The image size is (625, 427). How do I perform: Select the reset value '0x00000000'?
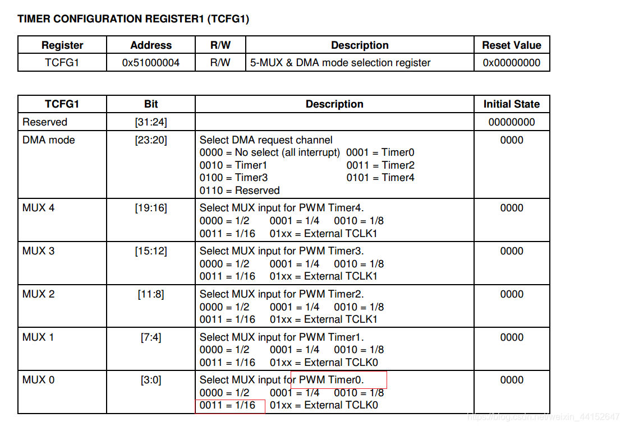tap(512, 62)
